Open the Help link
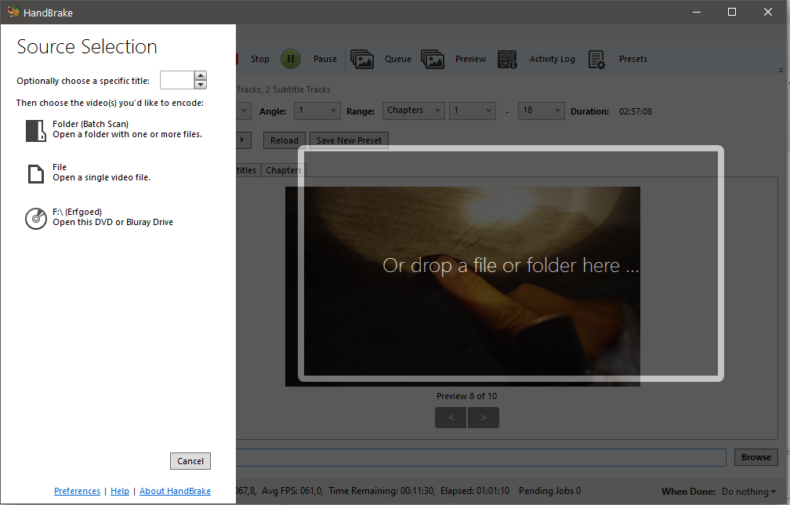 (120, 491)
